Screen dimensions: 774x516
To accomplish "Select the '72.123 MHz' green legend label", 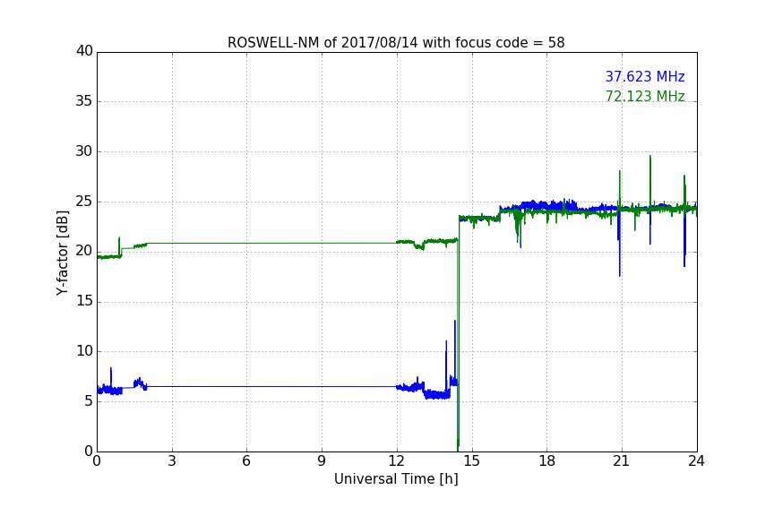I will pos(645,96).
